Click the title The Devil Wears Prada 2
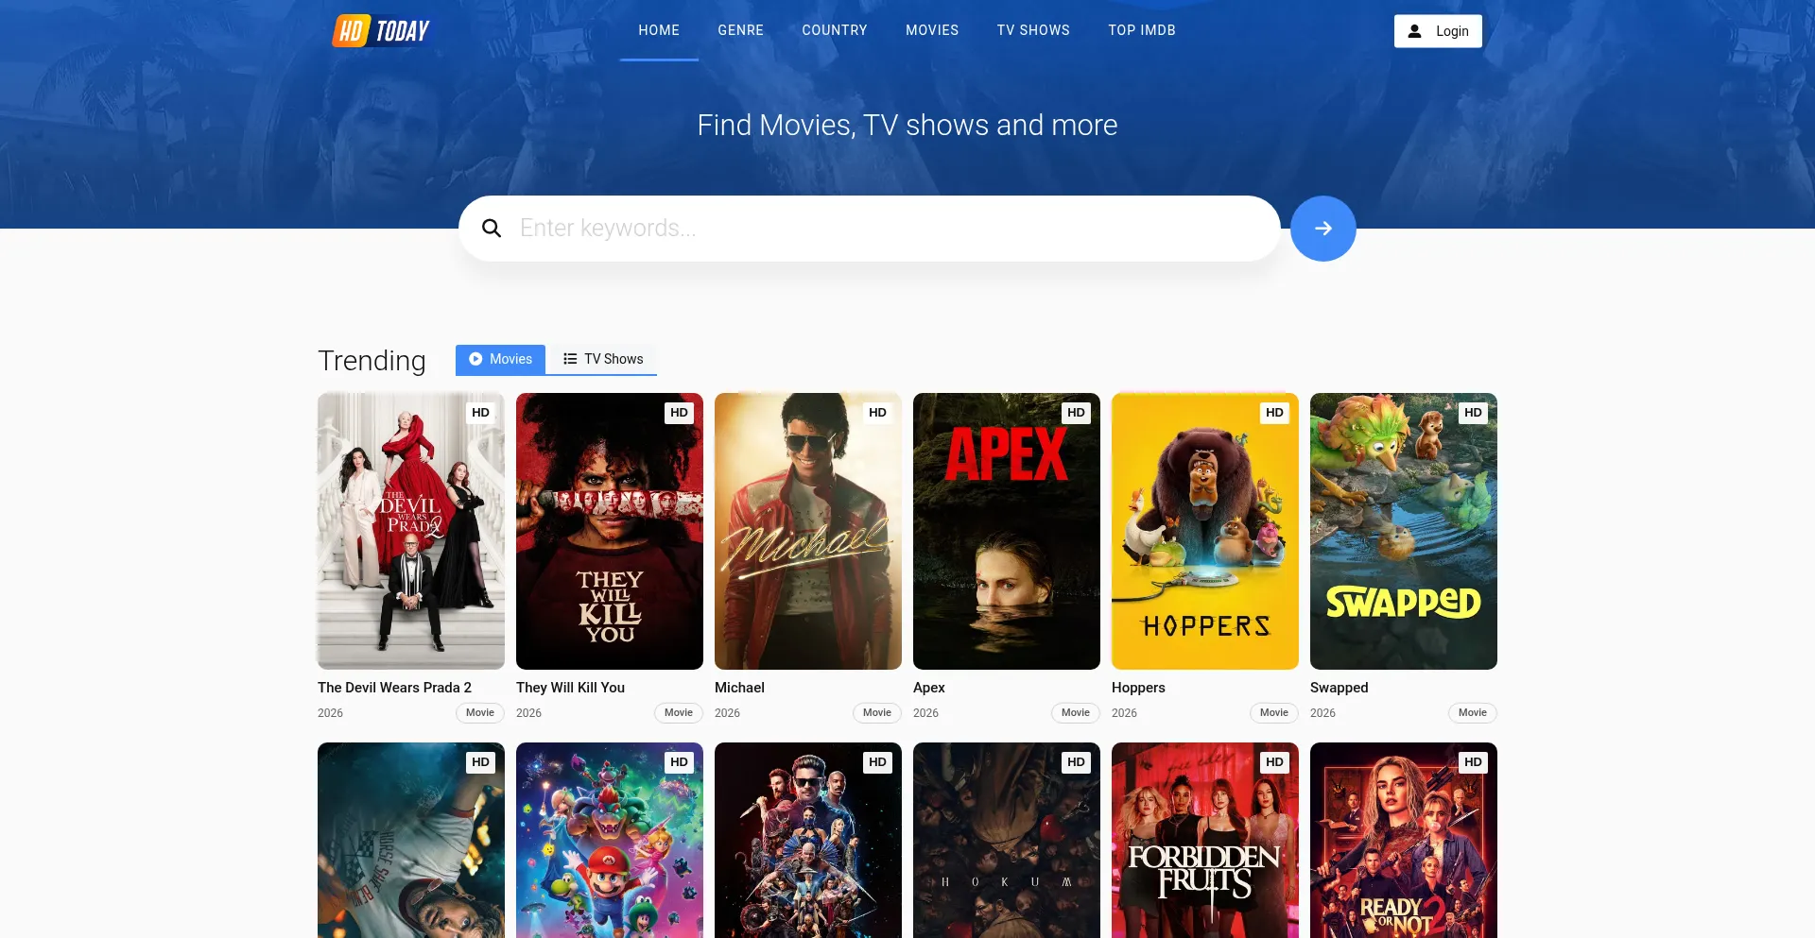 (394, 688)
